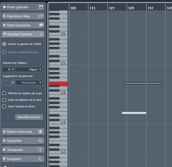Click the Longueur L icon
This screenshot has height=167, width=172.
(x=40, y=159)
